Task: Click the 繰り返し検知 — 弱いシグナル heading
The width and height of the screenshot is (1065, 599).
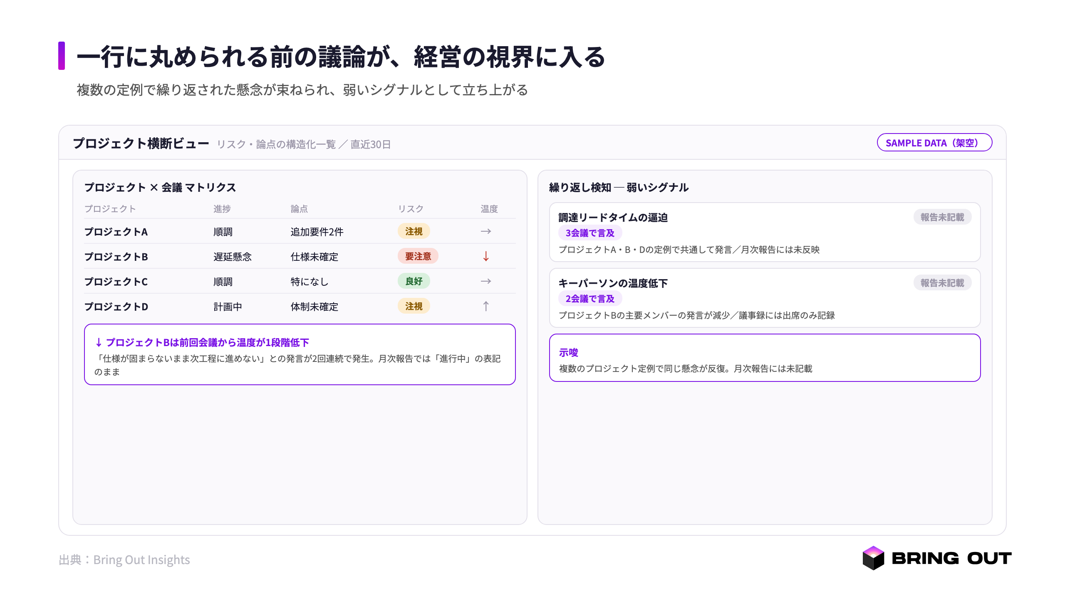Action: 619,188
